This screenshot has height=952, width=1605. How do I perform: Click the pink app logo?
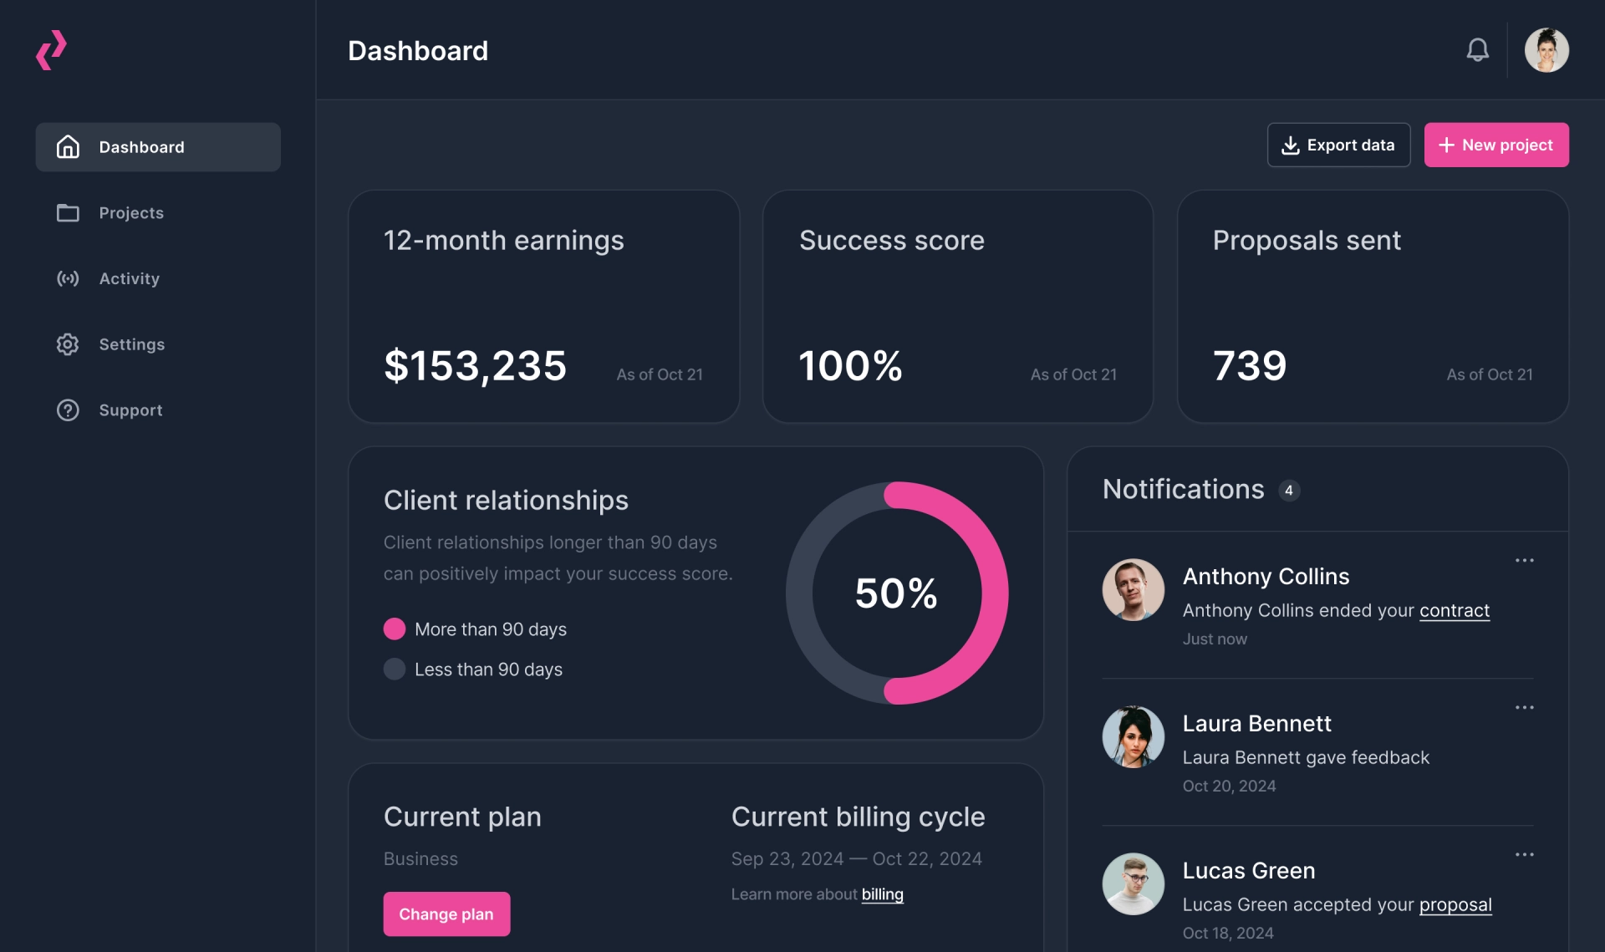click(x=51, y=50)
